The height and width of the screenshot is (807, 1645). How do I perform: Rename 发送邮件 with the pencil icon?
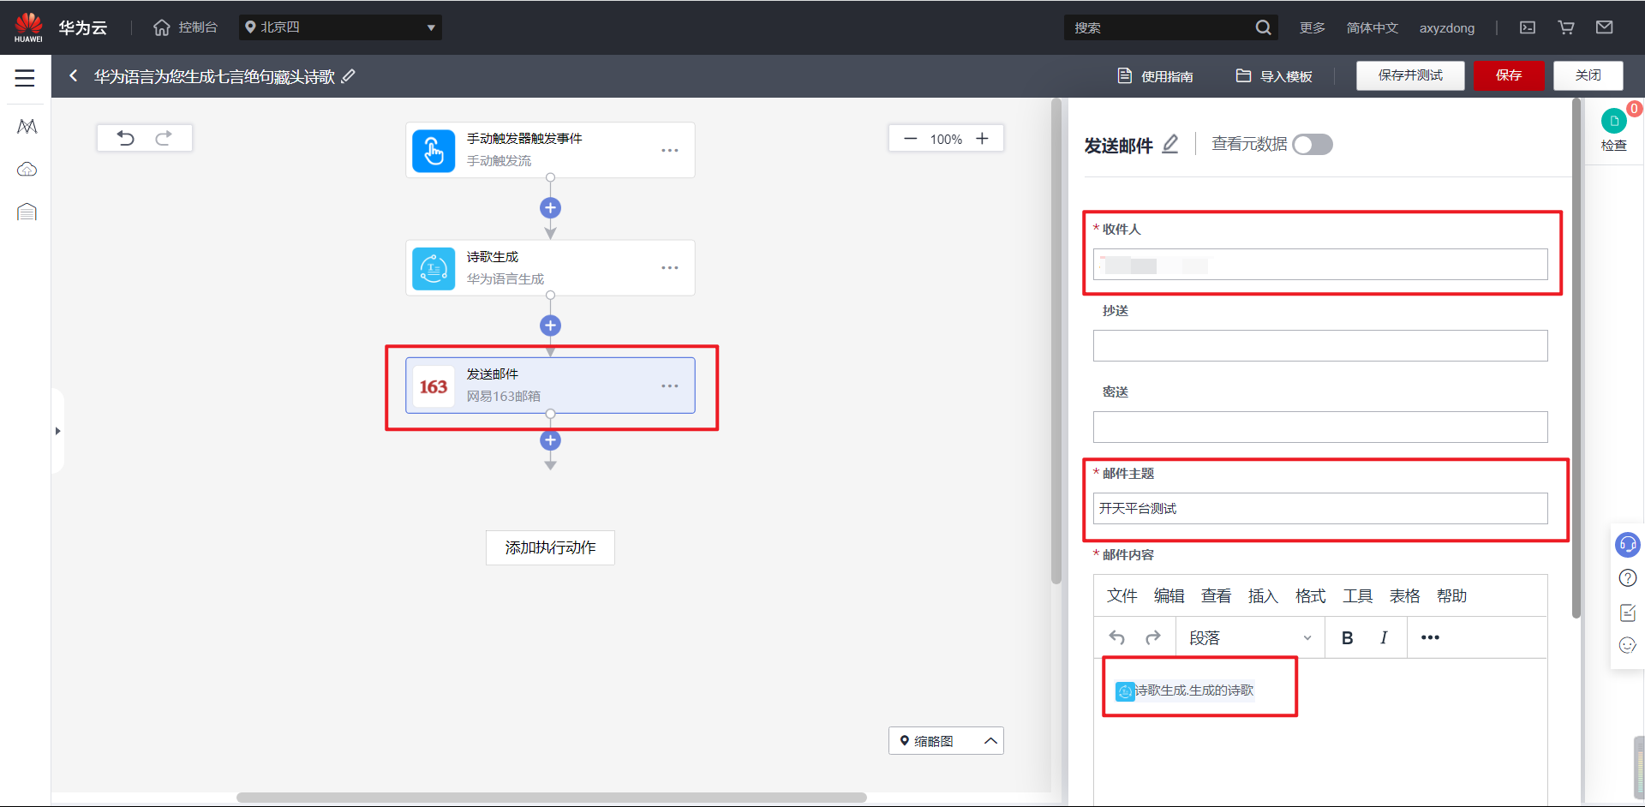(x=1170, y=145)
